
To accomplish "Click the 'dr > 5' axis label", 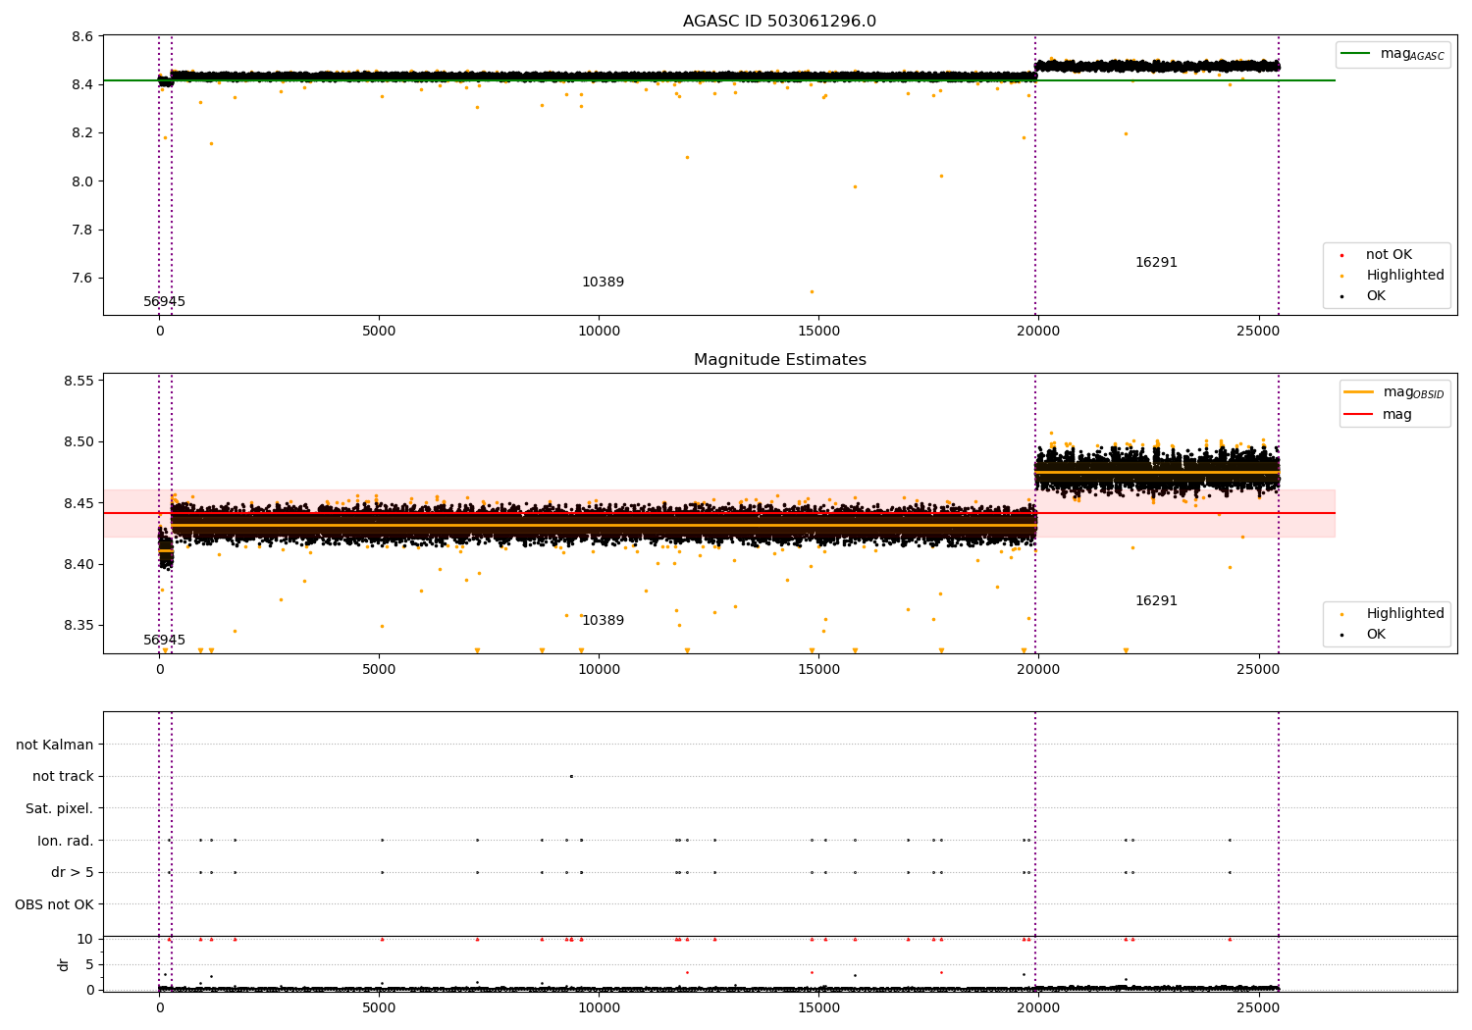I will (73, 872).
